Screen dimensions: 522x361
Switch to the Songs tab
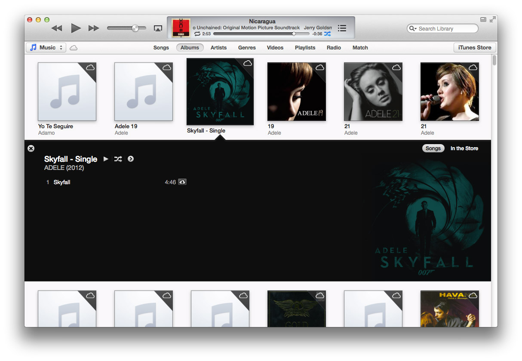point(161,48)
